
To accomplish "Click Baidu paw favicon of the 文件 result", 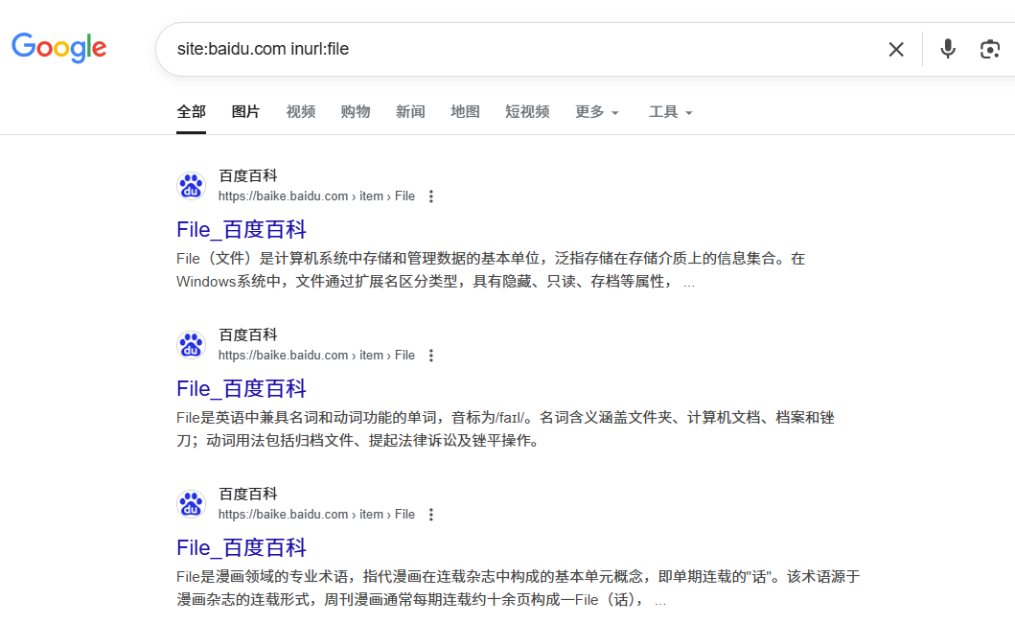I will (191, 186).
